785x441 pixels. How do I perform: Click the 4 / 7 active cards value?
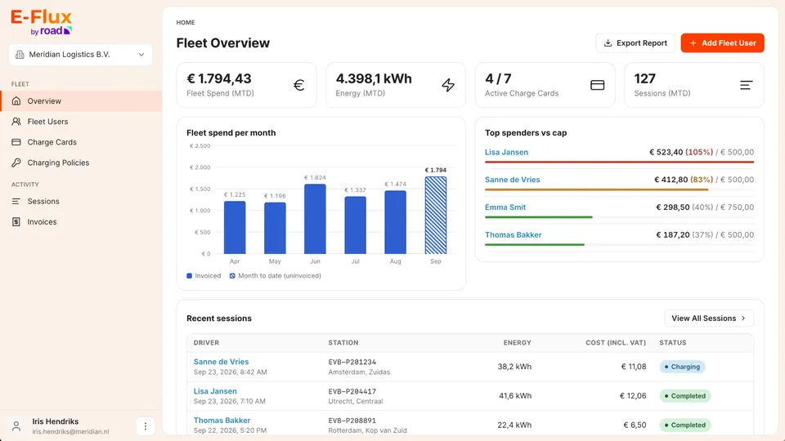point(498,78)
